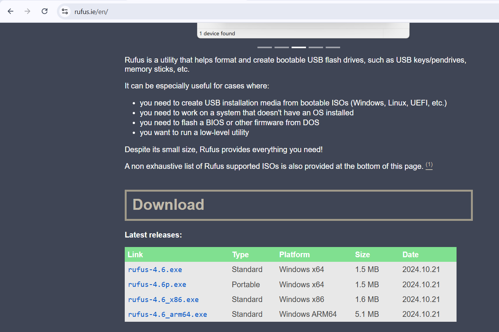This screenshot has width=499, height=332.
Task: Download rufus-4.6_x86.exe for Windows x86
Action: pyautogui.click(x=163, y=299)
